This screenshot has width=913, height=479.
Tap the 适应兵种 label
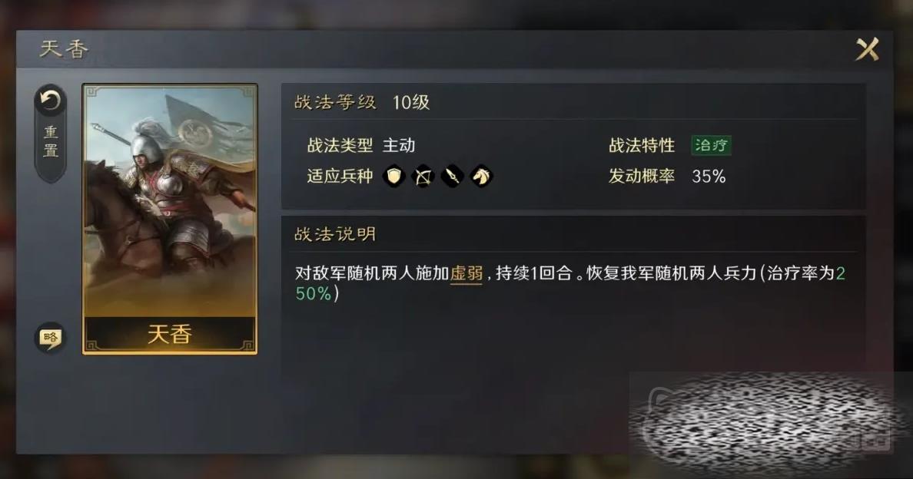tap(340, 176)
